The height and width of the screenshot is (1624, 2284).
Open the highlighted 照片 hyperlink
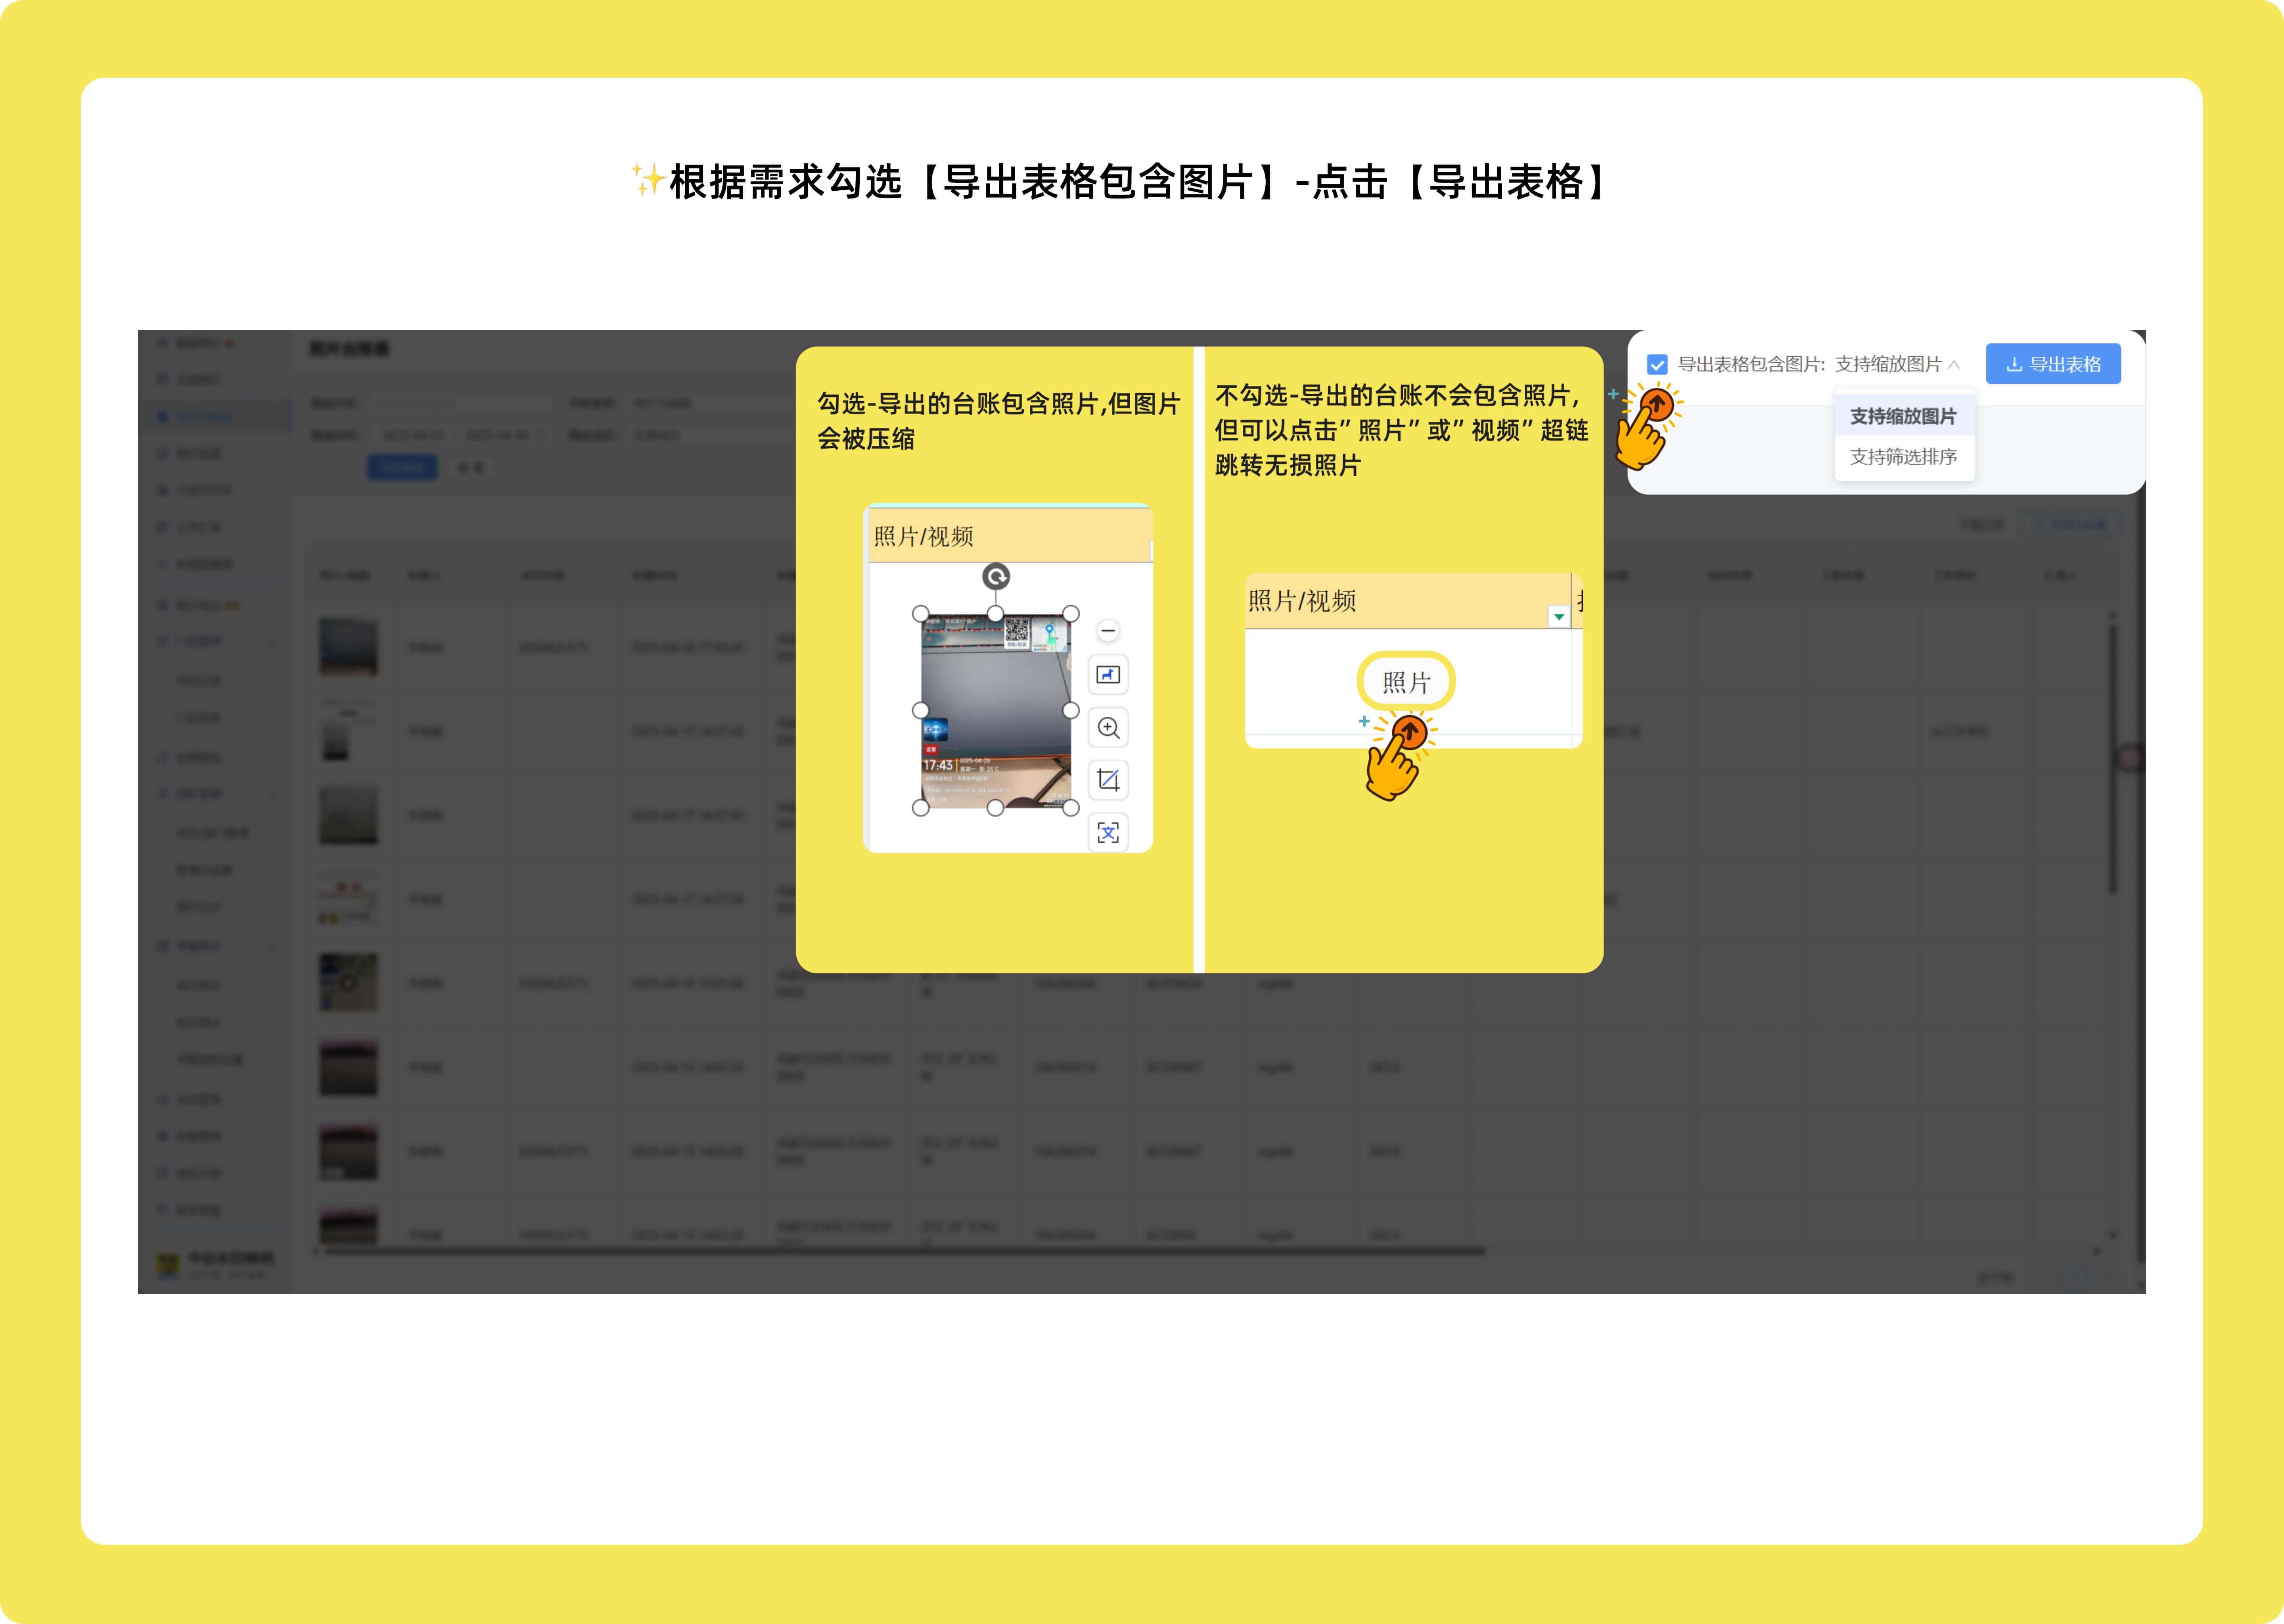coord(1406,682)
